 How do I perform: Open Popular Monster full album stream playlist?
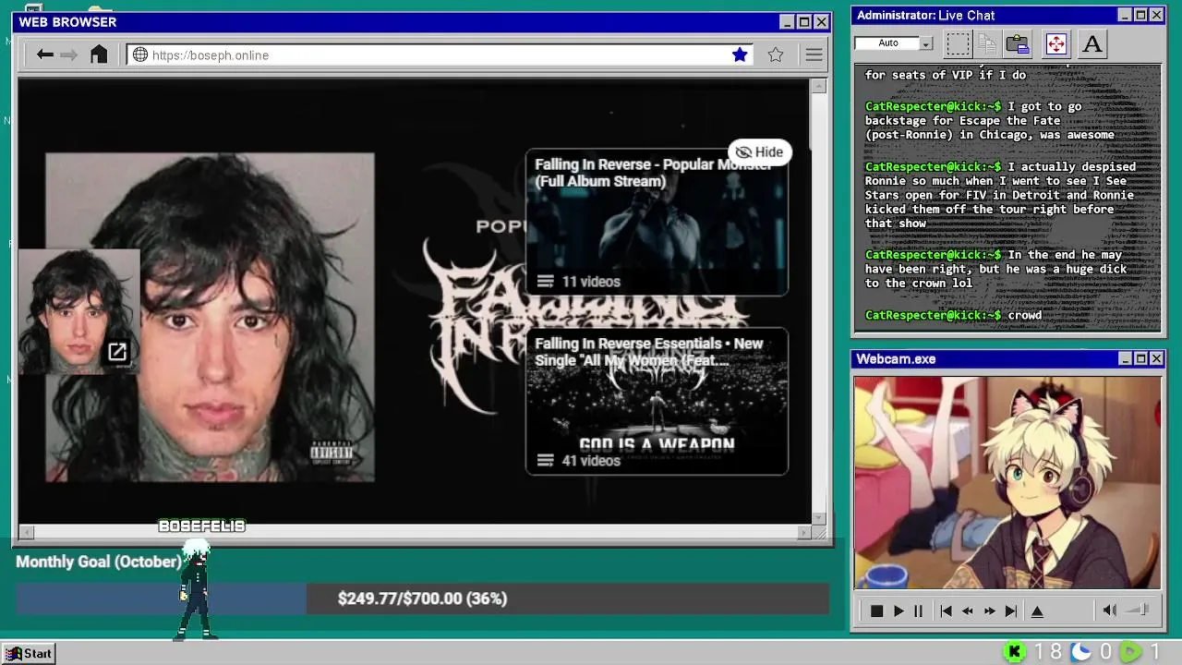coord(657,222)
